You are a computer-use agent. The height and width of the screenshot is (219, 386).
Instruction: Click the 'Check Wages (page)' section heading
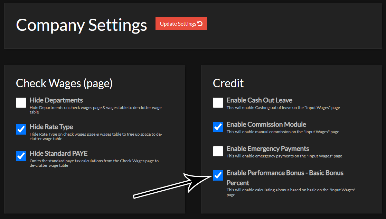pyautogui.click(x=64, y=83)
